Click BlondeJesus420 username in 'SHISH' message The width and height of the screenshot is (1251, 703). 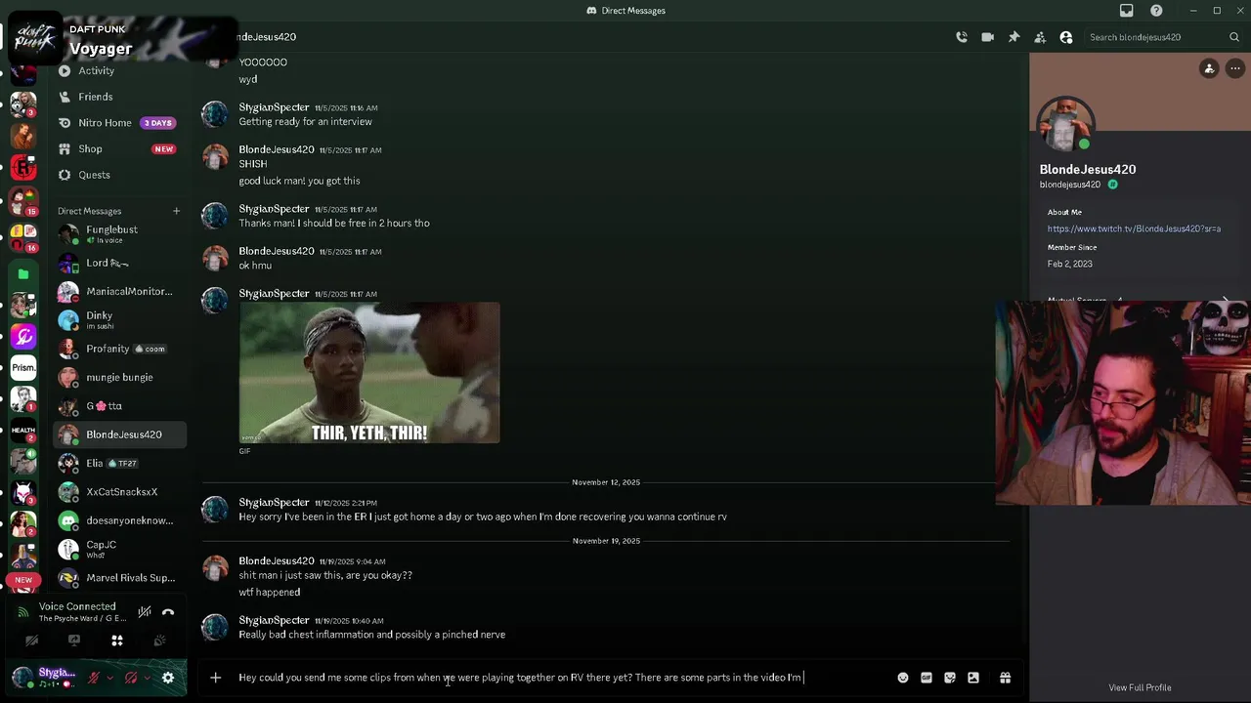click(x=277, y=149)
